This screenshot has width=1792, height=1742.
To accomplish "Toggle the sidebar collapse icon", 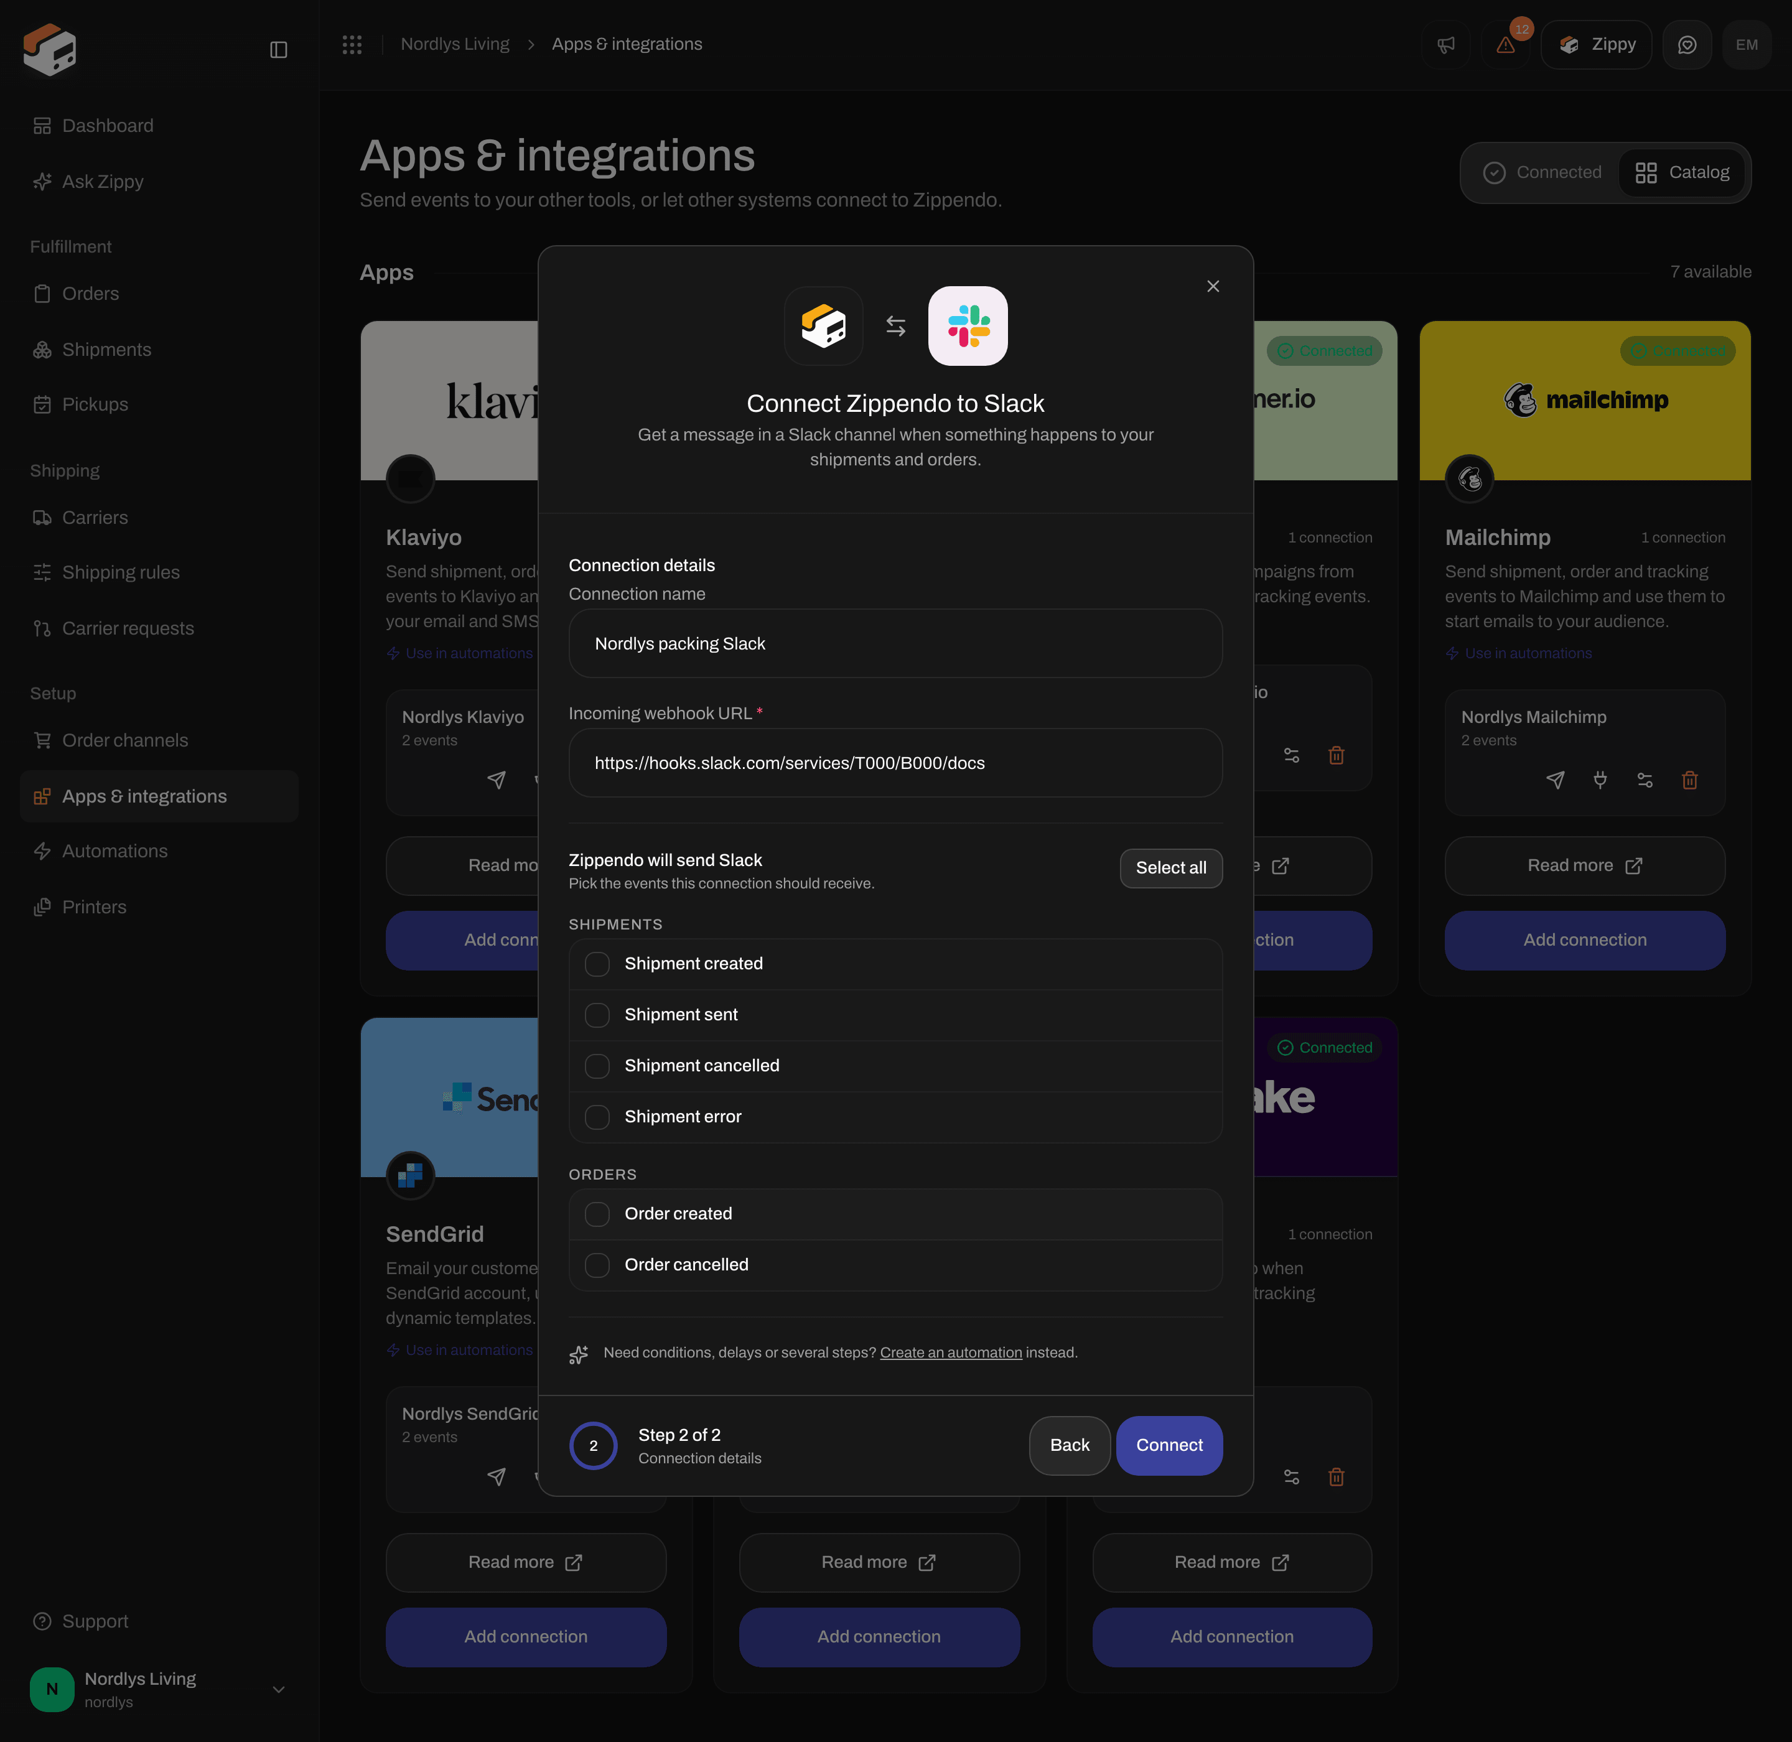I will pyautogui.click(x=278, y=49).
